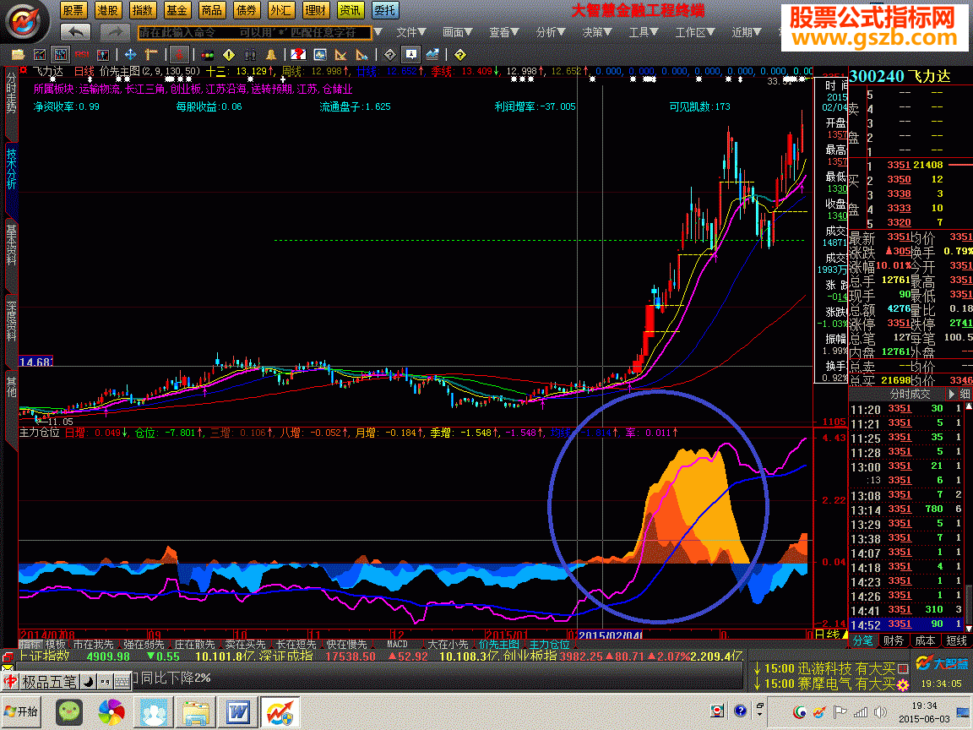Toggle the red dollar sign toolbar button
973x730 pixels.
(179, 54)
